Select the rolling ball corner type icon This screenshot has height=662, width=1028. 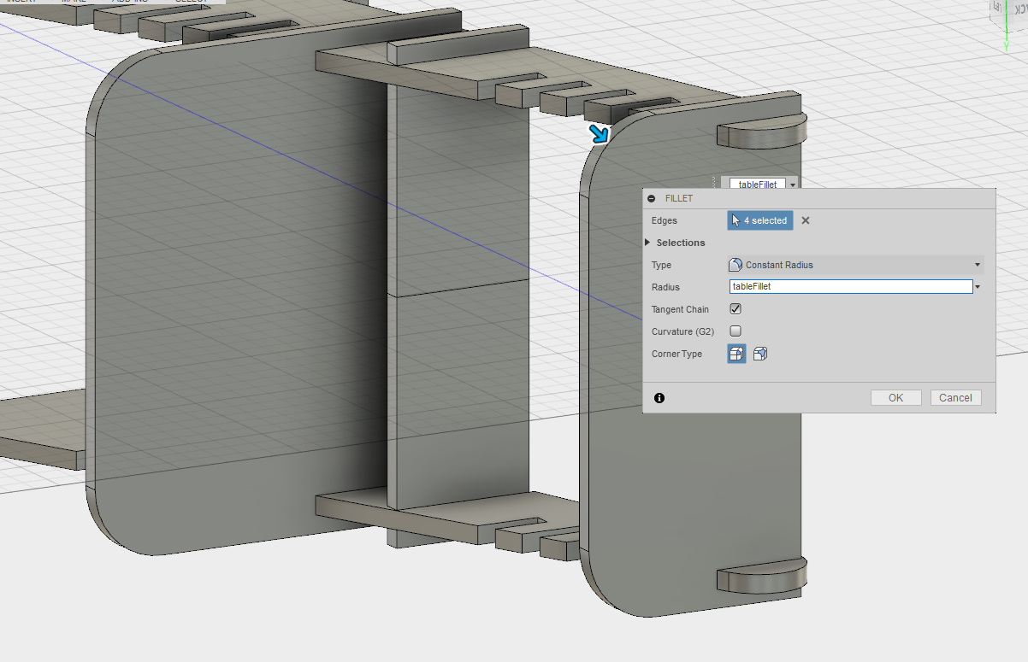point(736,354)
